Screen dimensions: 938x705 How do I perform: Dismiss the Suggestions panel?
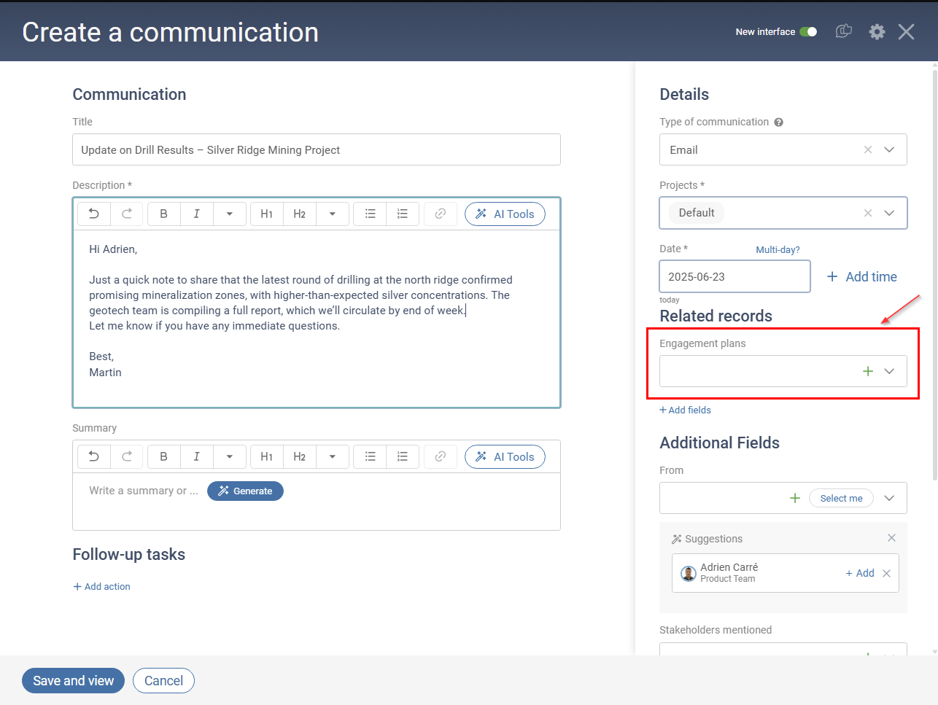click(891, 538)
